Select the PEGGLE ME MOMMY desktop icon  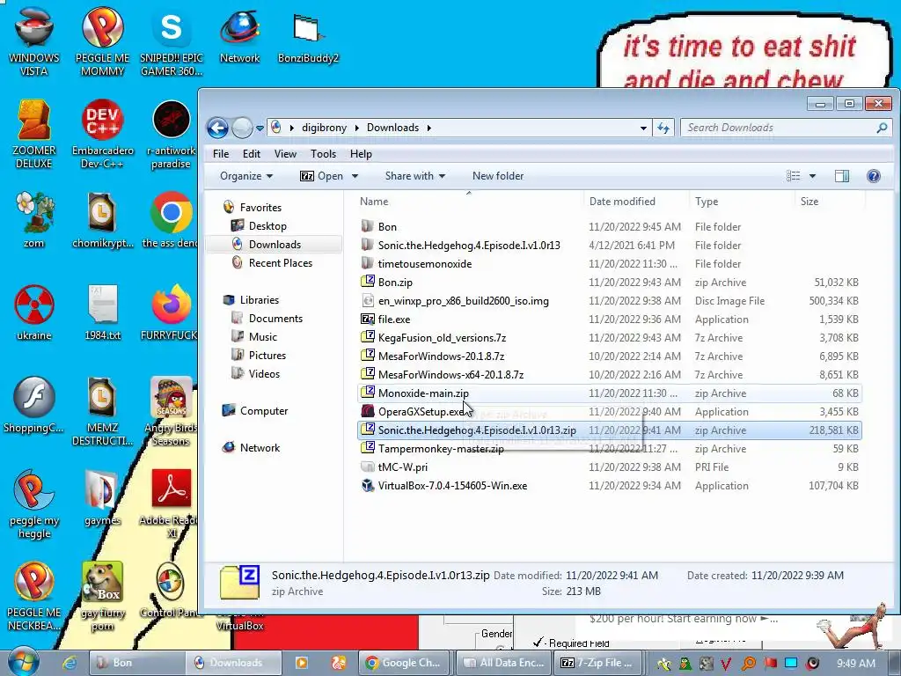102,41
